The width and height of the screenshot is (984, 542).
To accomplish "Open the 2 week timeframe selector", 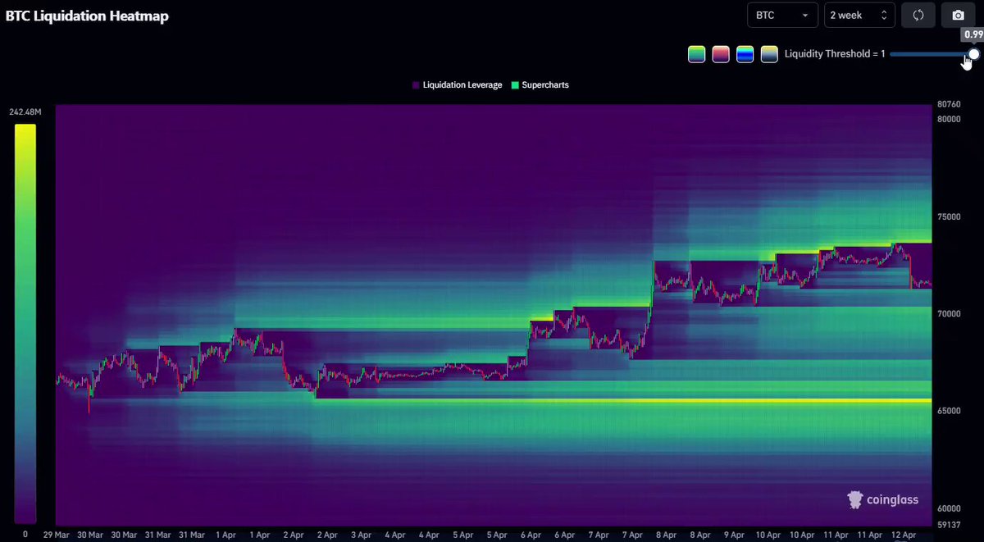I will [x=859, y=15].
